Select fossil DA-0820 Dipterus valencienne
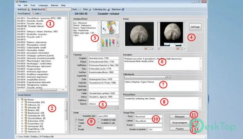The image size is (243, 139). [32, 42]
